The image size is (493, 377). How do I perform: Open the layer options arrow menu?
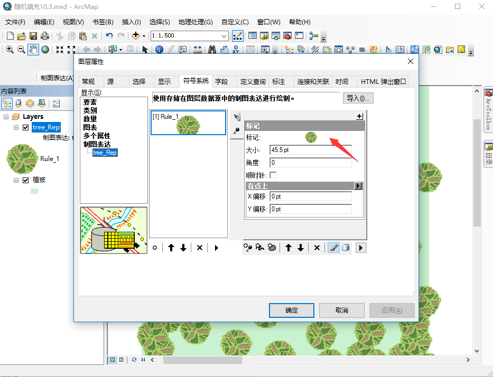361,248
